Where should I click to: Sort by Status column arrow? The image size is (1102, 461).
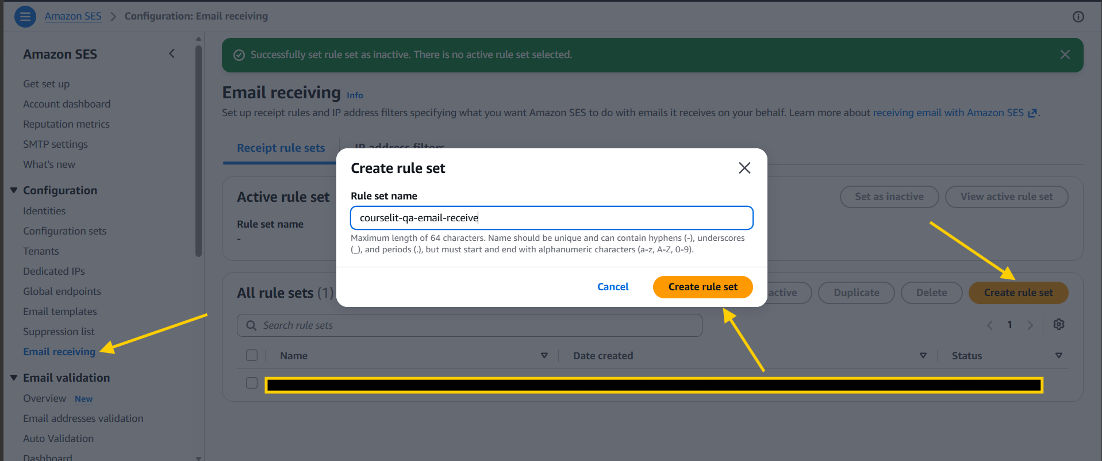1059,356
